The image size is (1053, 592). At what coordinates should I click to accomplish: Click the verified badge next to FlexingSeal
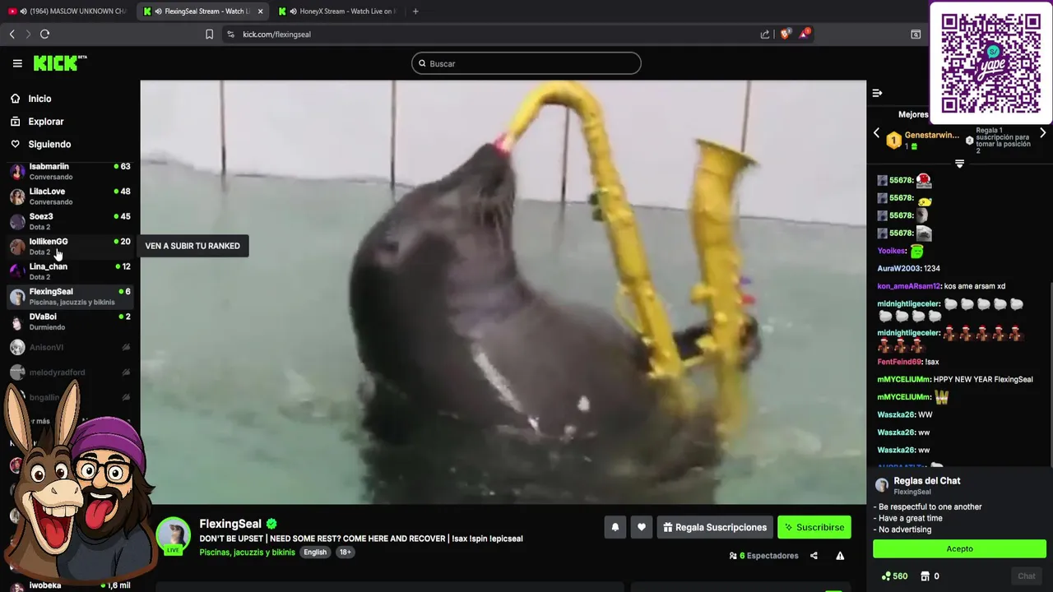(x=271, y=524)
